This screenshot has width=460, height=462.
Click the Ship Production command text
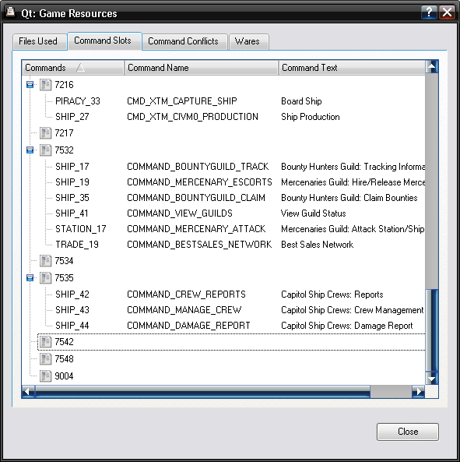tap(311, 117)
